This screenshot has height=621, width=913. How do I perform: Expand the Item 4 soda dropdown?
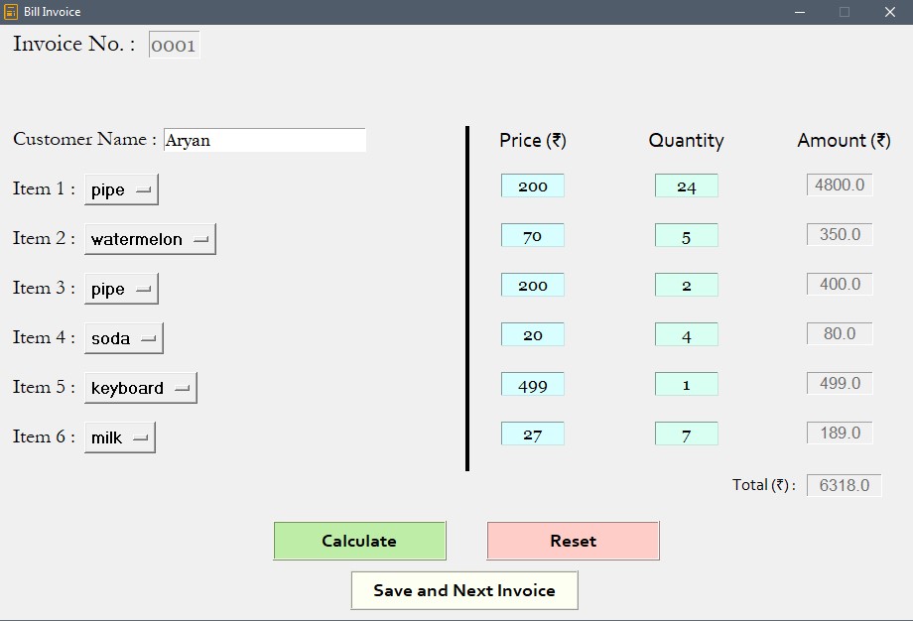point(124,338)
